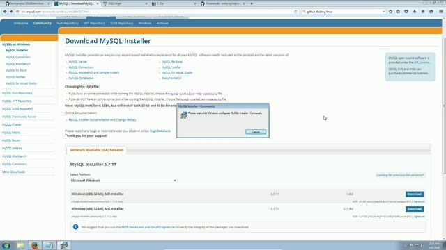Open the GPL License link in sidebar box
The height and width of the screenshot is (250, 446).
(x=422, y=62)
